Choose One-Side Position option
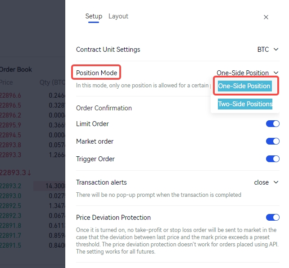This screenshot has width=289, height=268. (244, 86)
